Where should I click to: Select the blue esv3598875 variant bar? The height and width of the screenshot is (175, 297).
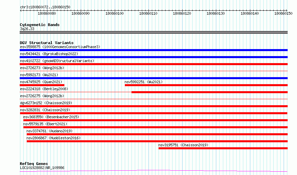point(154,50)
